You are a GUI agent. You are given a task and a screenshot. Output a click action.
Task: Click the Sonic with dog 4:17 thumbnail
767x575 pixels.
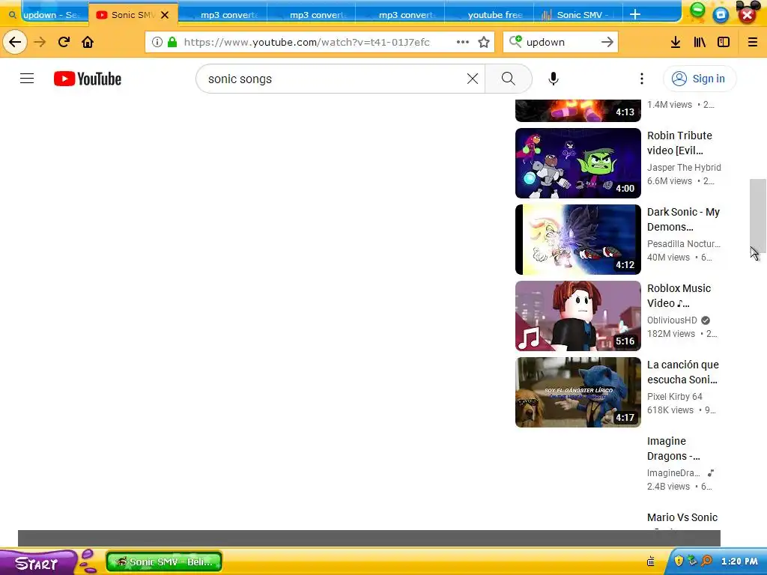click(x=578, y=392)
